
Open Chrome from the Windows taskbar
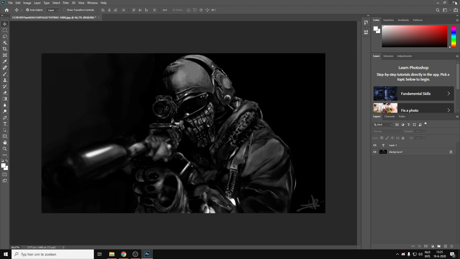tap(124, 254)
